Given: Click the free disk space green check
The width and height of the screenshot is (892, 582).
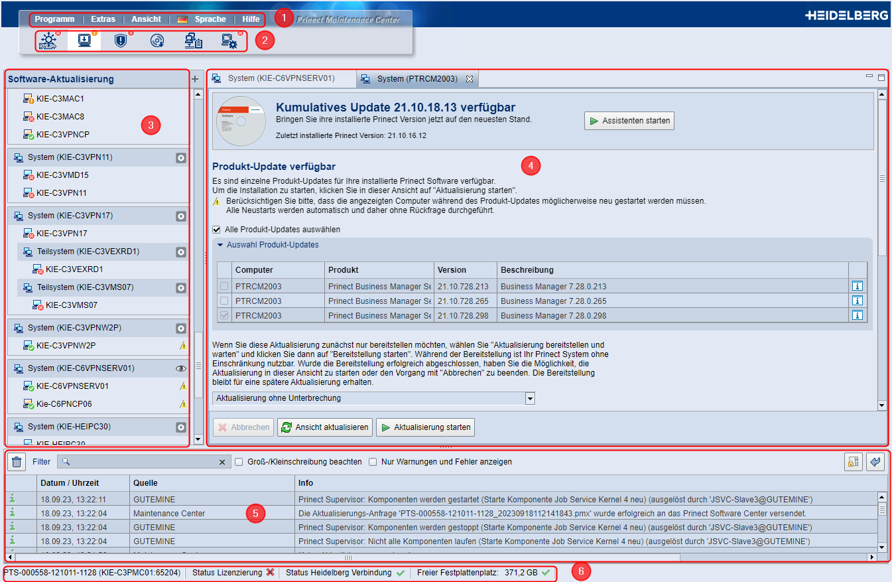Looking at the screenshot, I should [x=546, y=573].
